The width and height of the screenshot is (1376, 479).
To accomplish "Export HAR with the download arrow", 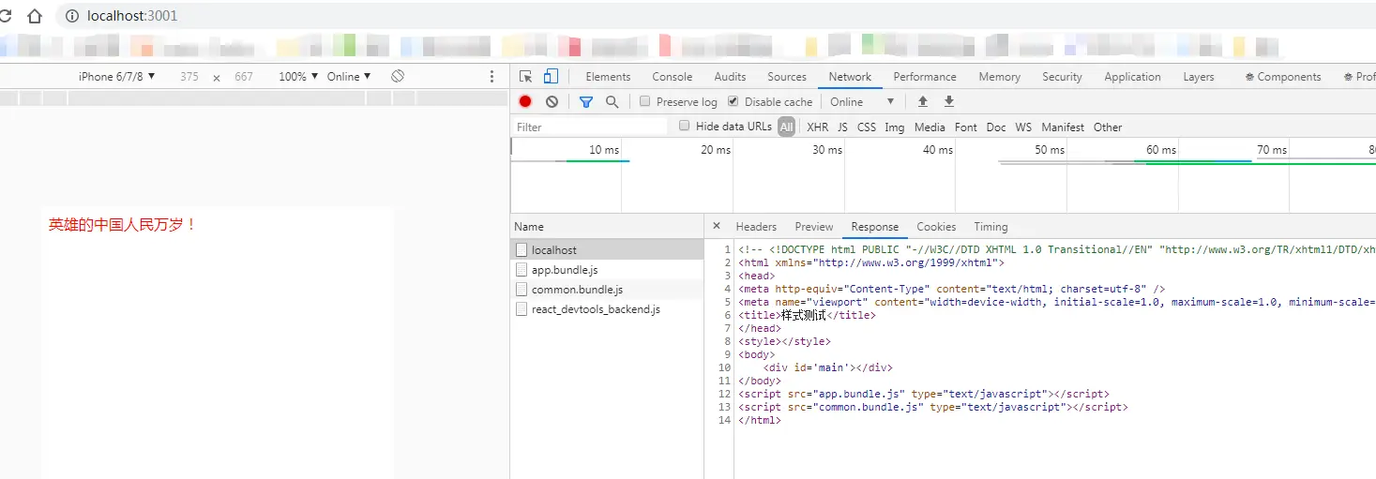I will pyautogui.click(x=948, y=101).
